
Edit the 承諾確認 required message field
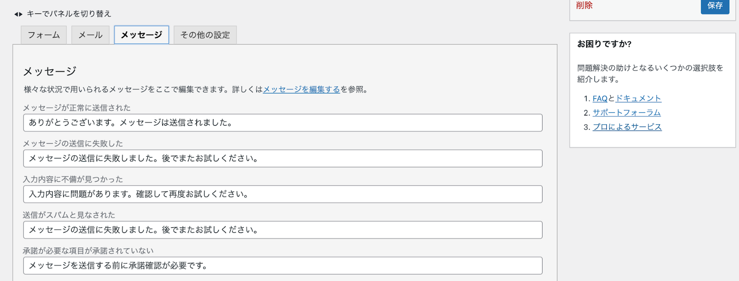[x=283, y=265]
